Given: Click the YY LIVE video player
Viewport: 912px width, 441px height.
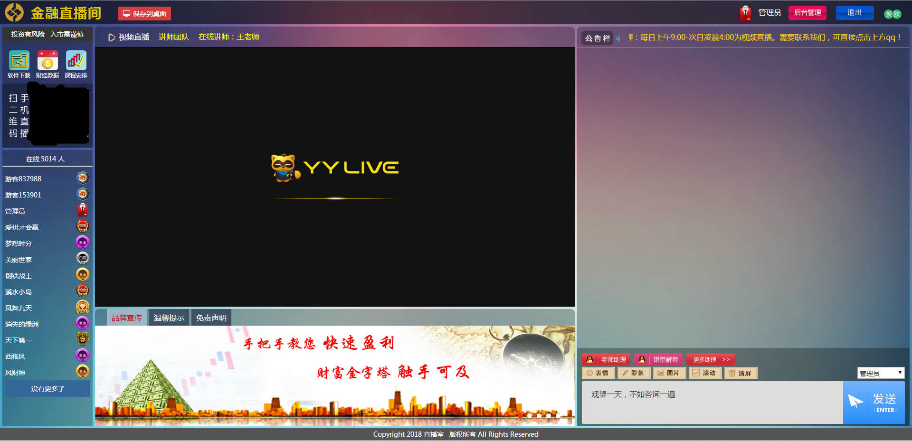Looking at the screenshot, I should [x=335, y=177].
